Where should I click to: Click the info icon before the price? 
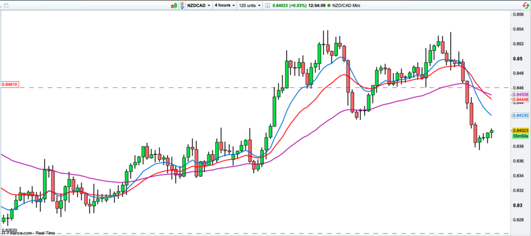pyautogui.click(x=268, y=5)
